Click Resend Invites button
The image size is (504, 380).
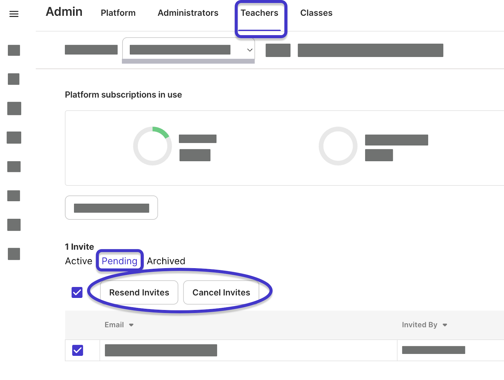[x=139, y=292]
